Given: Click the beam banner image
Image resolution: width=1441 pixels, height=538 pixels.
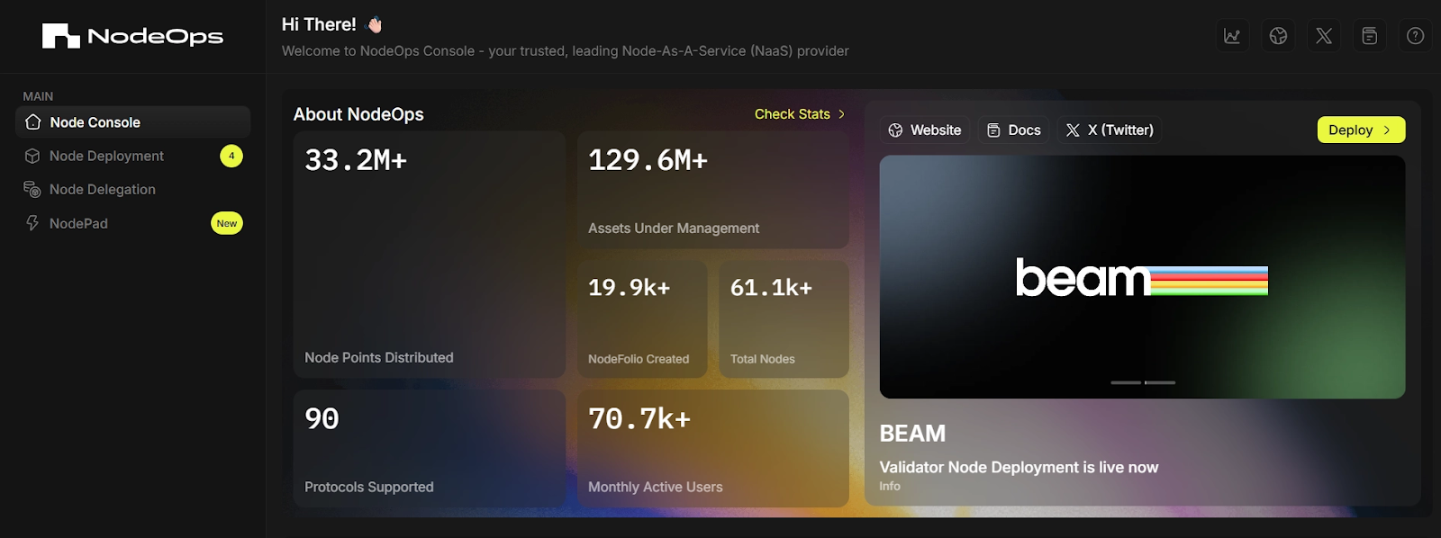Looking at the screenshot, I should point(1142,277).
